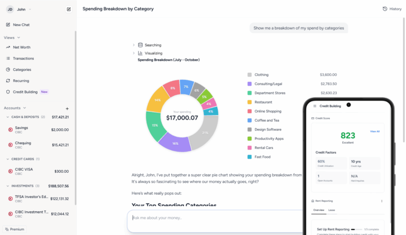Open Credit Building section
This screenshot has height=235, width=406.
click(25, 92)
